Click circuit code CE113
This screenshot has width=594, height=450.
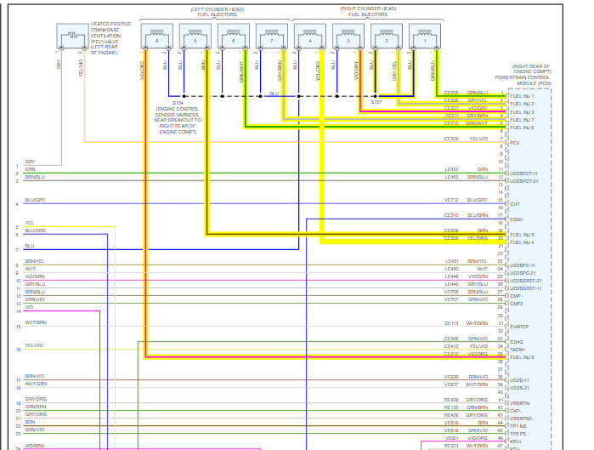click(451, 323)
